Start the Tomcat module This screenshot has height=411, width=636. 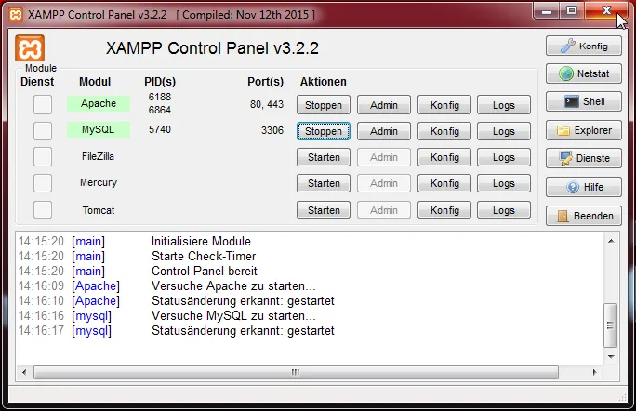(x=324, y=210)
